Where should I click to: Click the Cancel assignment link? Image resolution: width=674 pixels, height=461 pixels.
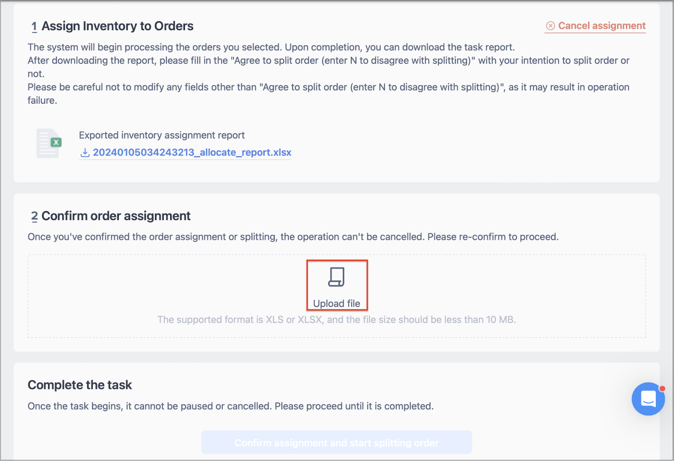coord(595,26)
